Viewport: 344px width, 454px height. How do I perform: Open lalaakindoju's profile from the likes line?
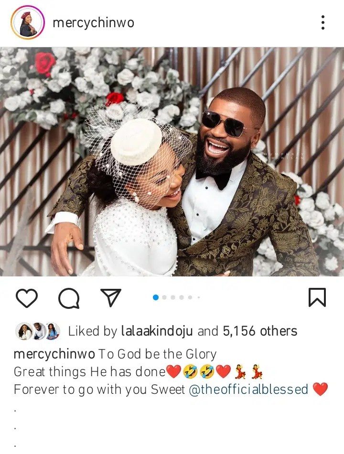pyautogui.click(x=157, y=331)
